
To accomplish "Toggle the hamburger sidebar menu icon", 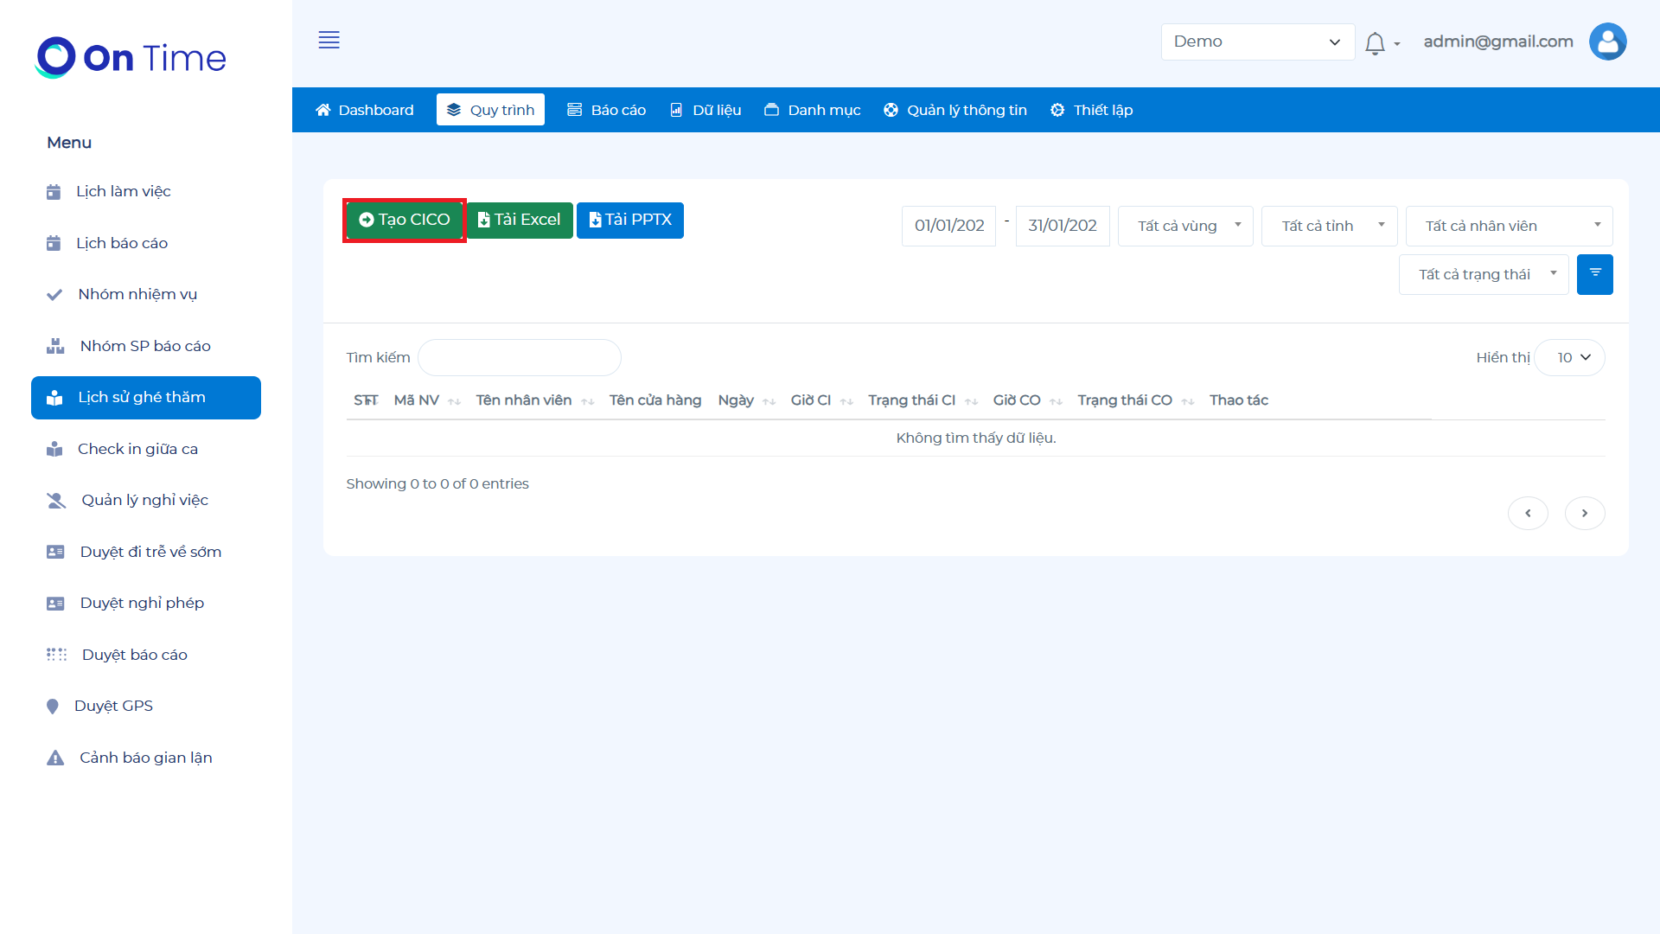I will click(329, 40).
